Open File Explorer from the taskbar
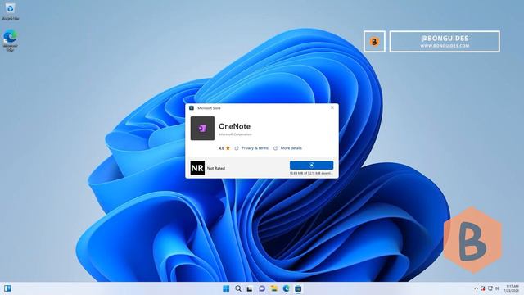The height and width of the screenshot is (295, 524). tap(274, 288)
